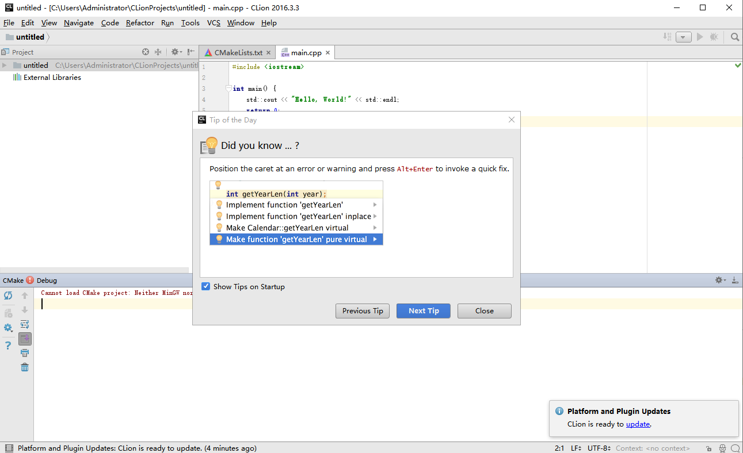Open LF line separator selector
Screen dimensions: 743x453
tap(576, 448)
